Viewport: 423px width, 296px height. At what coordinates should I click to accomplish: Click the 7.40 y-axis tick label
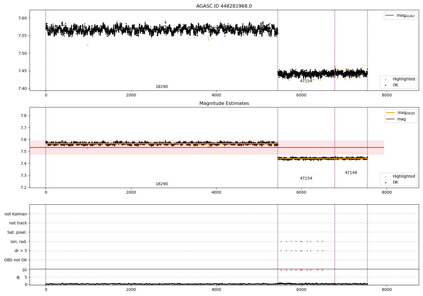click(x=22, y=89)
